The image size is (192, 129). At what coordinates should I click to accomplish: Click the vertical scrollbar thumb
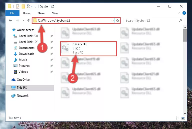185,35
